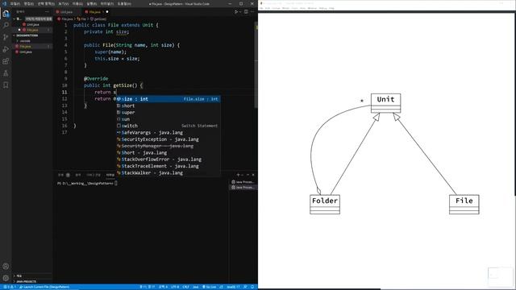Open the third menu bar item (Selection)
The width and height of the screenshot is (516, 290).
click(x=46, y=4)
